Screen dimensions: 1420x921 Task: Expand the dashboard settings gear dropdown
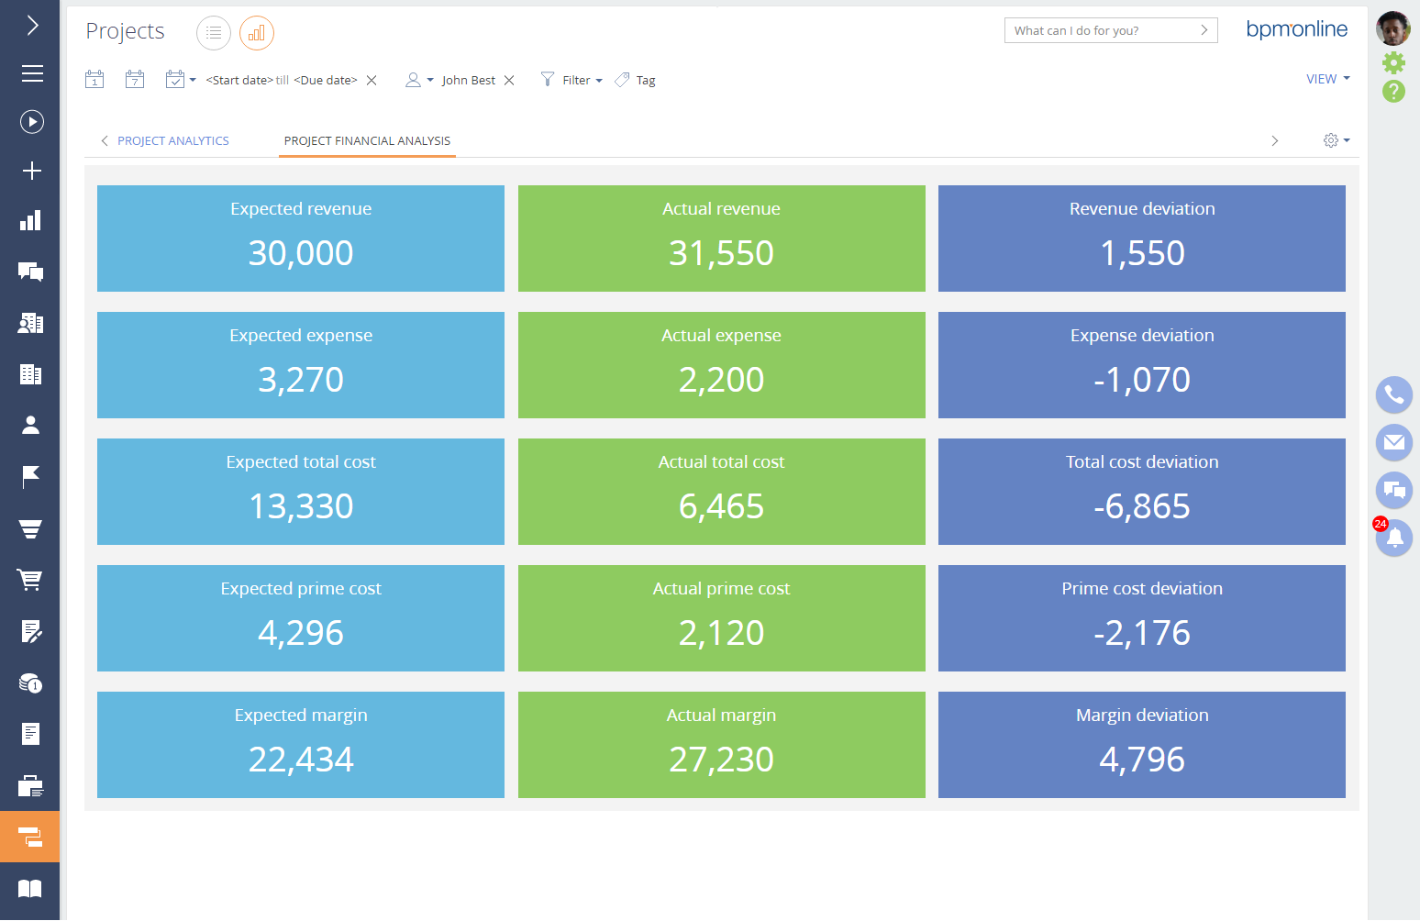(1336, 140)
